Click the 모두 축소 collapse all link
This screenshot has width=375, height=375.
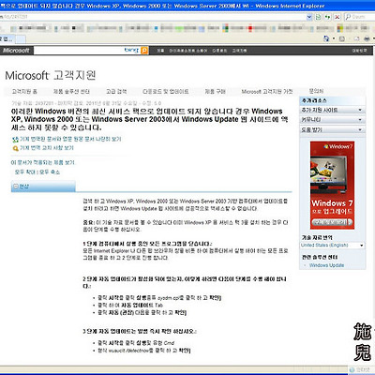50,172
